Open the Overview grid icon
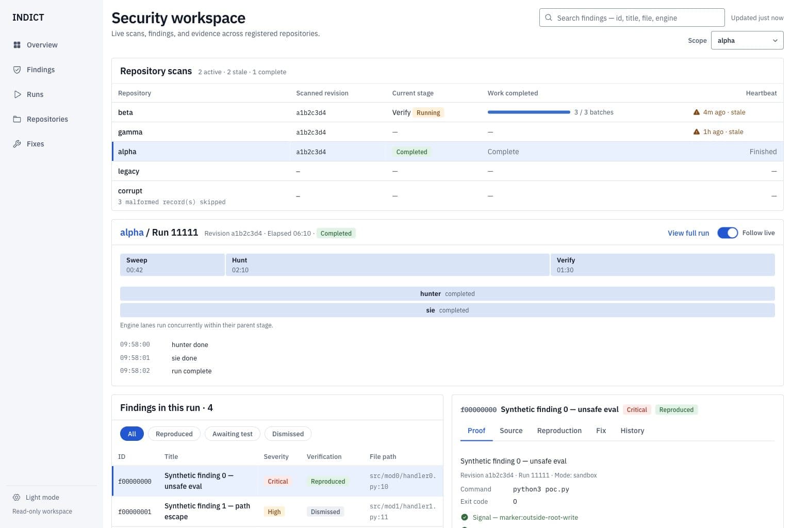Image resolution: width=792 pixels, height=528 pixels. (17, 45)
